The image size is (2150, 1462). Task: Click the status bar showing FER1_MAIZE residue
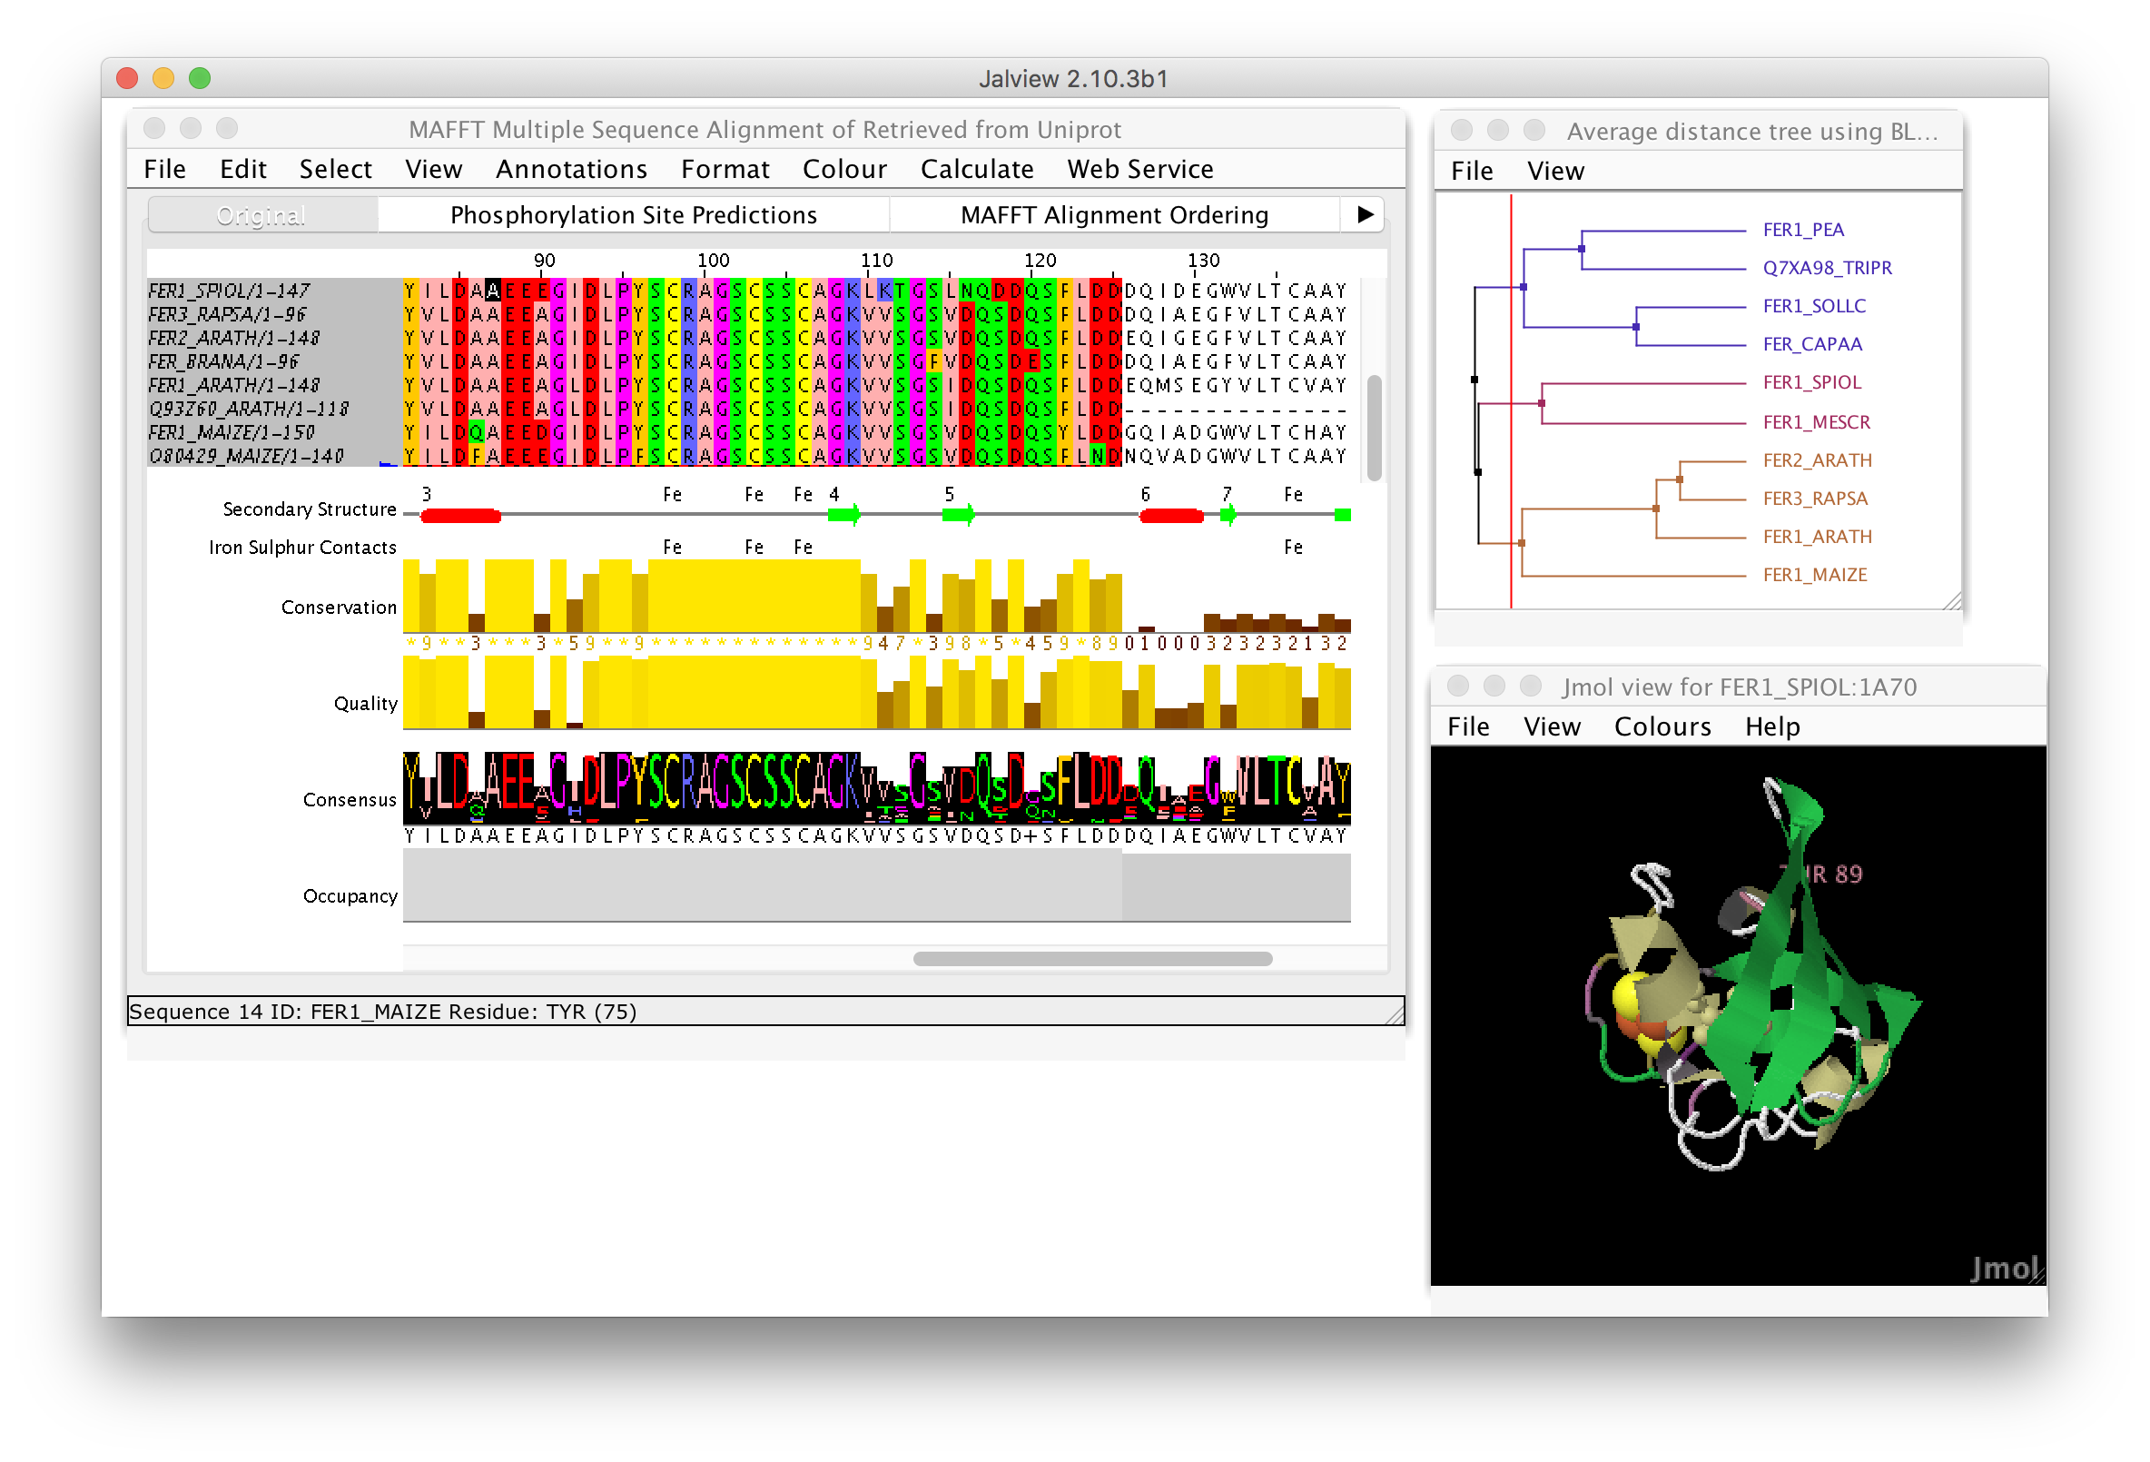(764, 1012)
